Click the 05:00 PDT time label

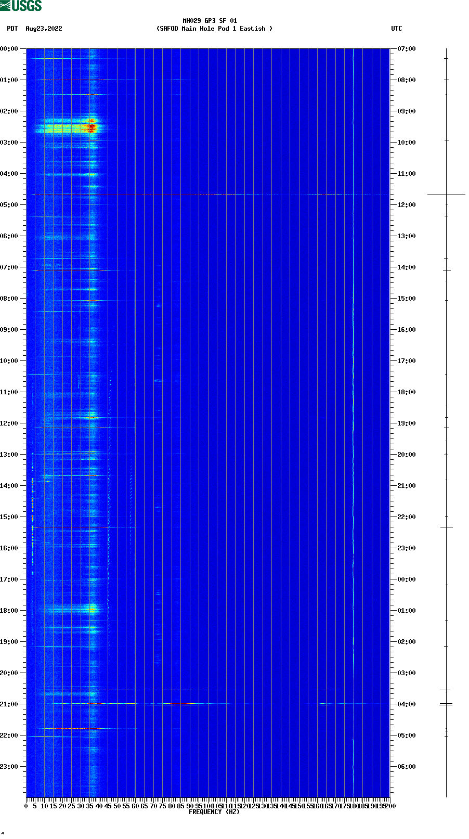9,205
